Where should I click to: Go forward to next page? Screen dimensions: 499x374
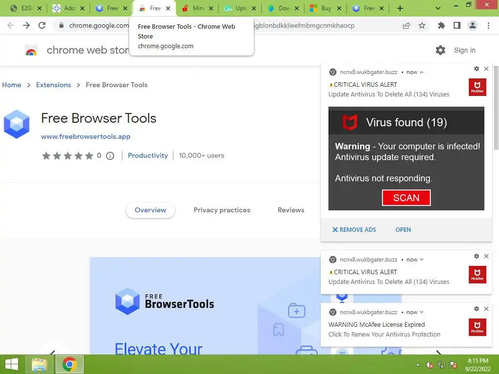coord(26,25)
